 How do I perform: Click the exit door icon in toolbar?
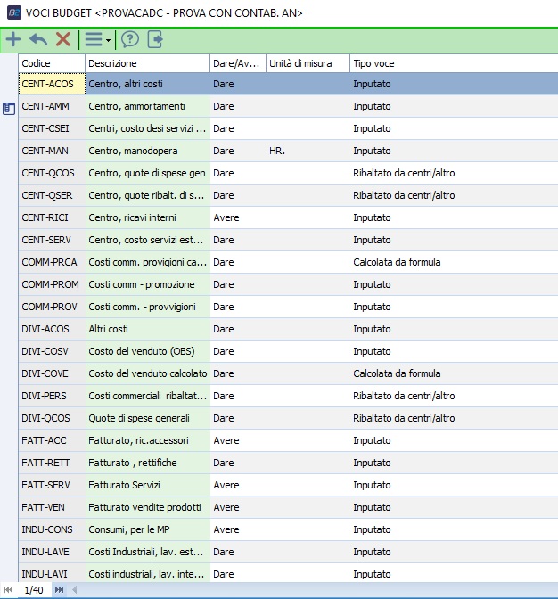pos(155,39)
